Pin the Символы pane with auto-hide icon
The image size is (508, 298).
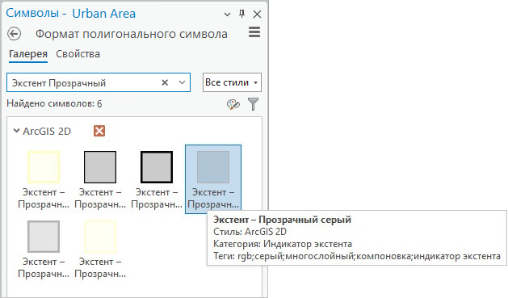tap(241, 14)
